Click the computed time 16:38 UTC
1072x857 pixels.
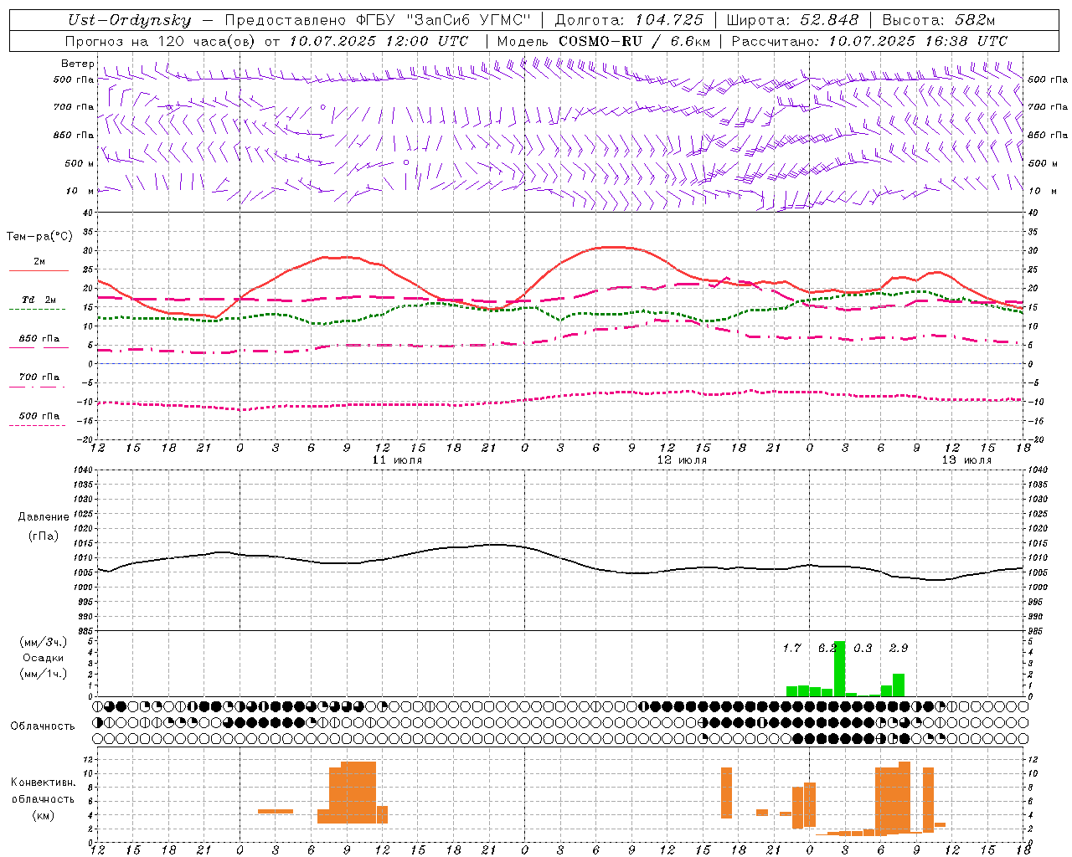[x=966, y=41]
